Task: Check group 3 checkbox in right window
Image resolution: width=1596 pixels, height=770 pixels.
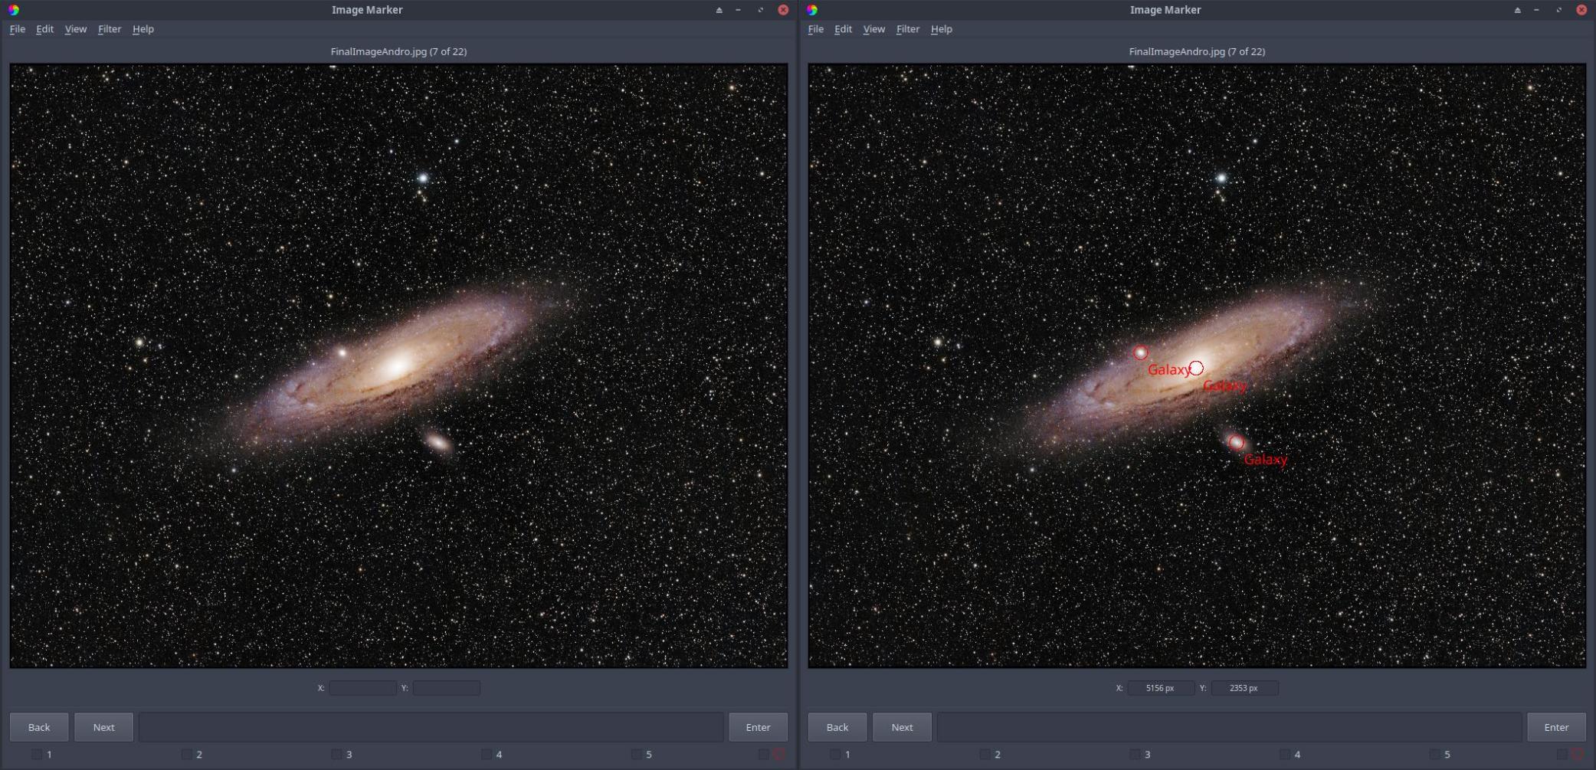Action: pyautogui.click(x=1135, y=755)
